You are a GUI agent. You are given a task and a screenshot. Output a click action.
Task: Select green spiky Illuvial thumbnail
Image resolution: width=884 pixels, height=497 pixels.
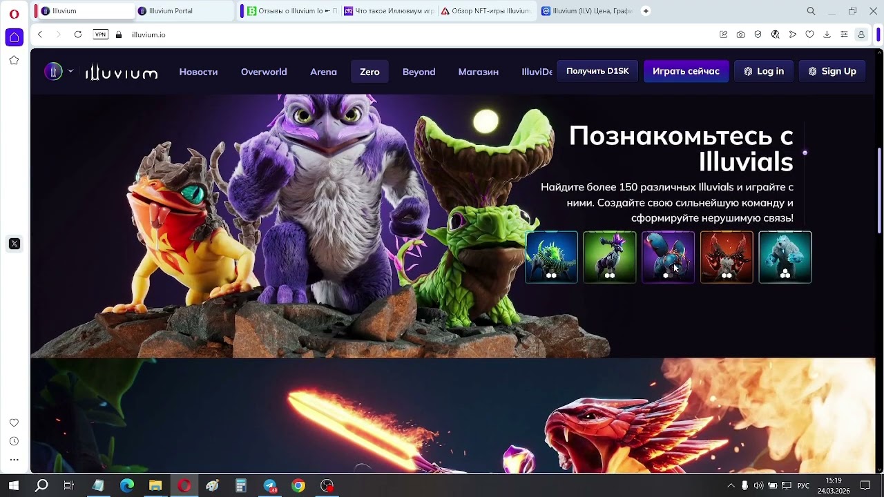[551, 257]
